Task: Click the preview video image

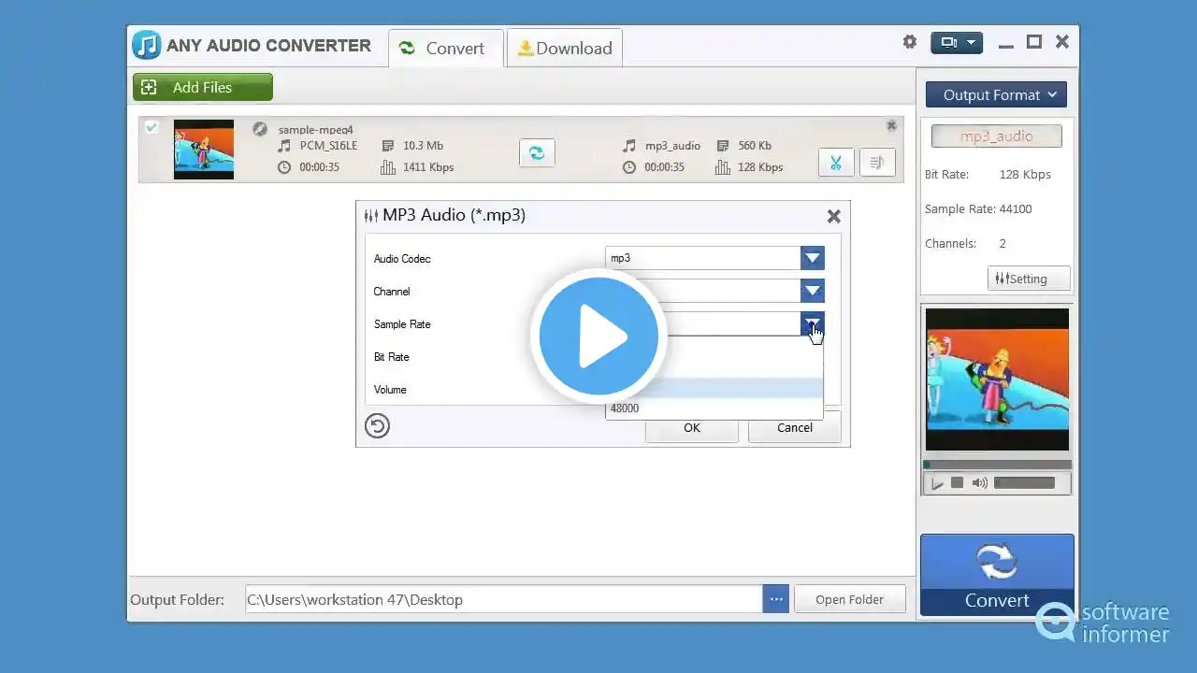Action: [x=997, y=379]
